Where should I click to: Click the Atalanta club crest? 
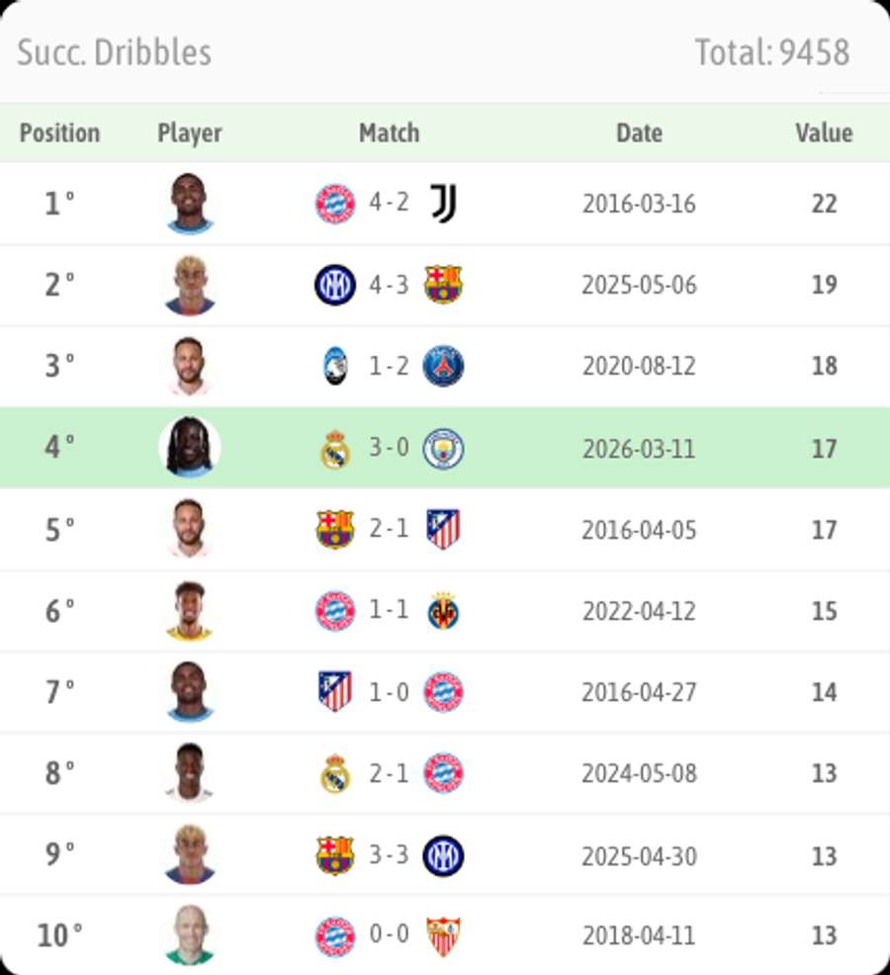pyautogui.click(x=334, y=366)
